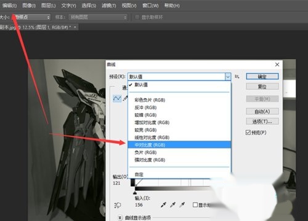
Task: Choose 增加对比度 (RGB) preset
Action: [x=179, y=123]
